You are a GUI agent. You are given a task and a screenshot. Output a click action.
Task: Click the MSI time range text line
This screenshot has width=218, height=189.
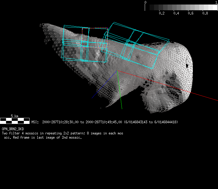[105, 122]
